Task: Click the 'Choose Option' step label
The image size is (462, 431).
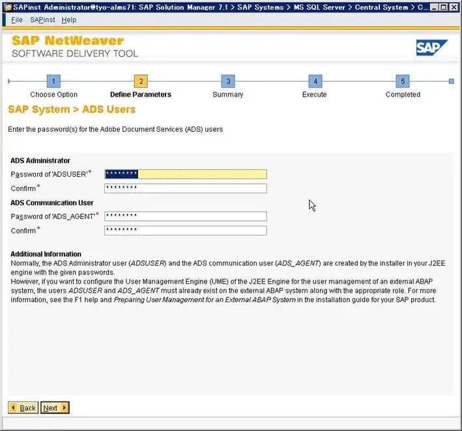Action: [53, 95]
